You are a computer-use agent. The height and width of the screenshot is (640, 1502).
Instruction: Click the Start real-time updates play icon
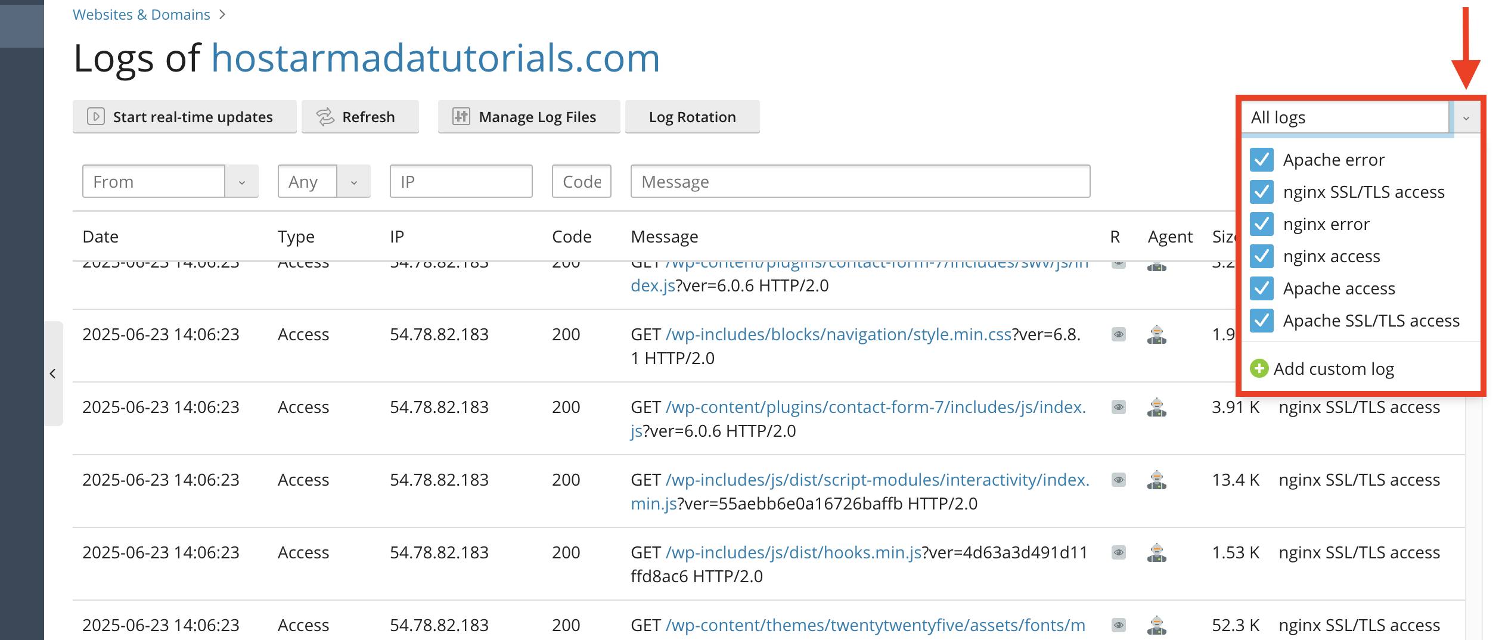[x=95, y=116]
